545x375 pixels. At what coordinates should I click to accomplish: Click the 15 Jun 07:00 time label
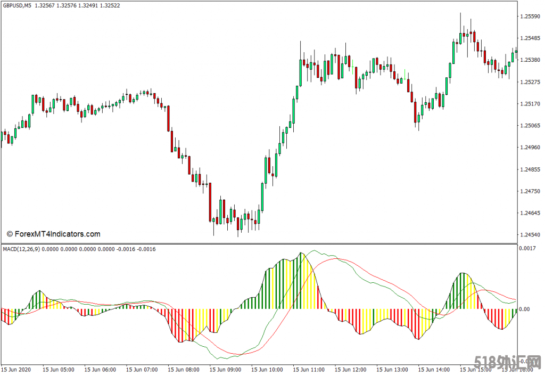point(142,369)
